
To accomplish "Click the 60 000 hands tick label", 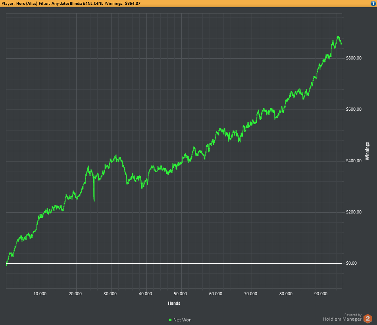I will click(x=215, y=294).
